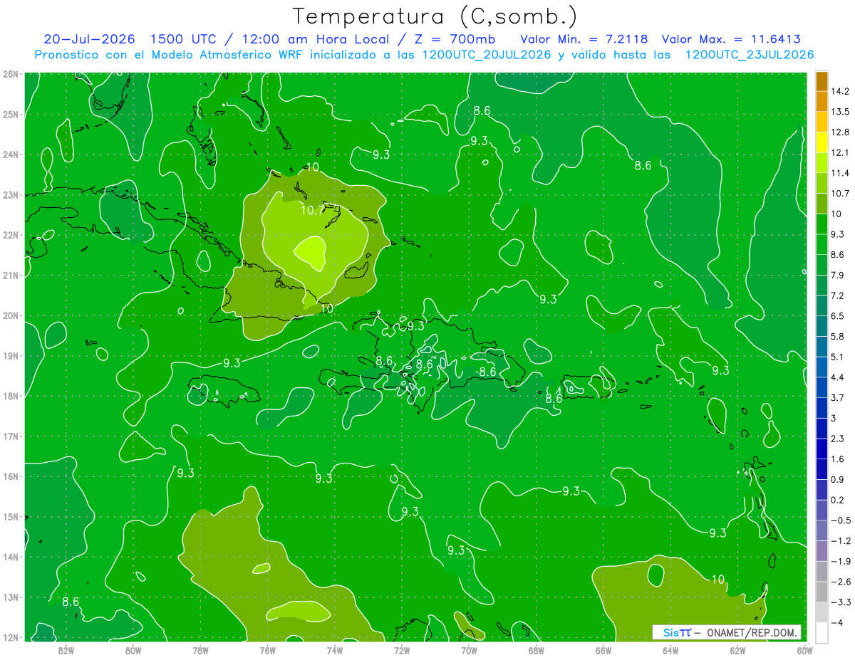This screenshot has height=660, width=855.
Task: Click '12:00 am Hora Local' text
Action: 314,38
